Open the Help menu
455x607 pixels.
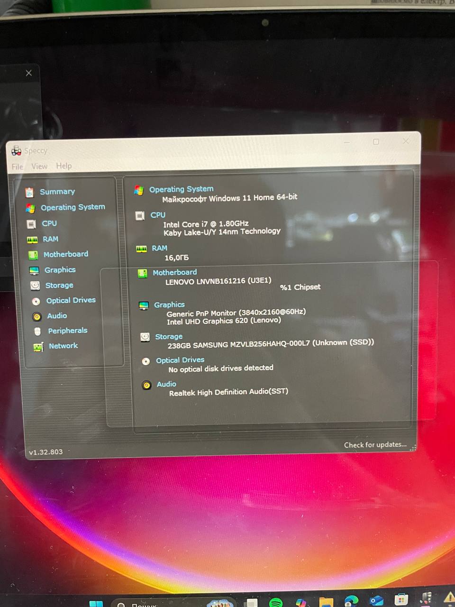[x=64, y=166]
